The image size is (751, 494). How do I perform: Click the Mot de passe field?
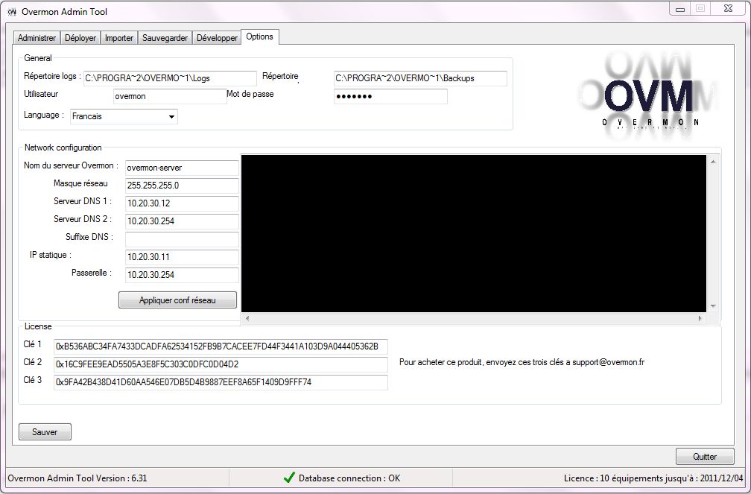[x=390, y=96]
